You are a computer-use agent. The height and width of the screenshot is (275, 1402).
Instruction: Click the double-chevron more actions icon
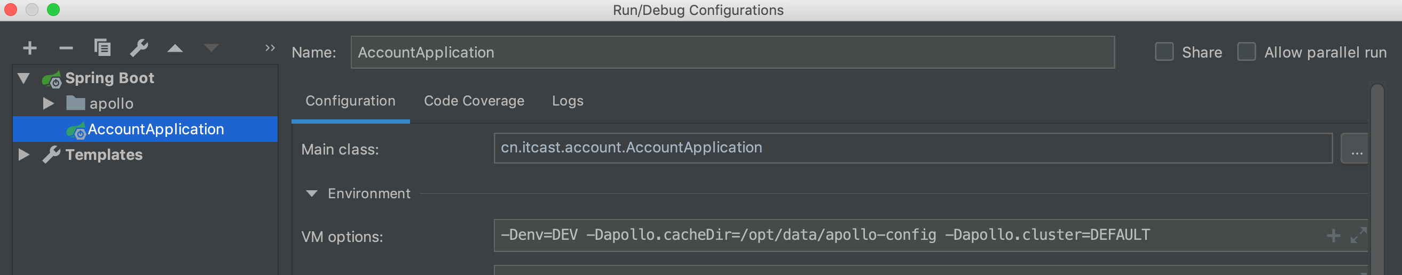click(x=270, y=48)
